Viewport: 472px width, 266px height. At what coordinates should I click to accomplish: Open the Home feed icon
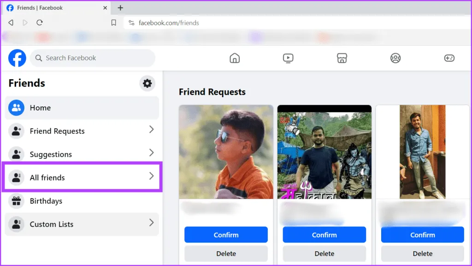click(x=235, y=58)
